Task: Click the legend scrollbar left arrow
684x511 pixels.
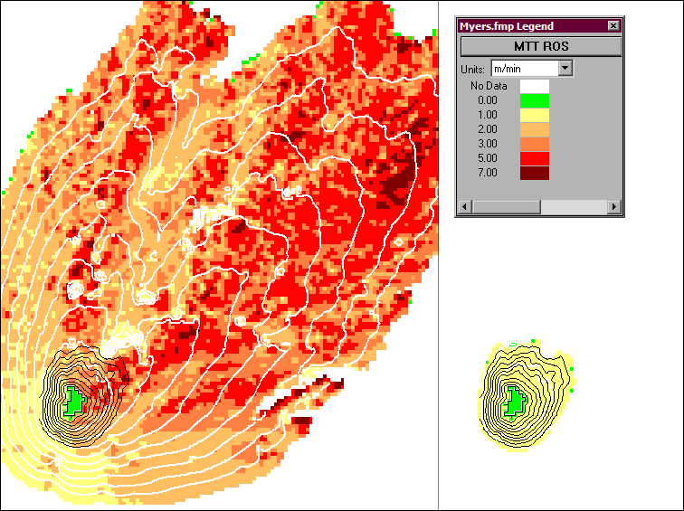Action: (x=464, y=206)
